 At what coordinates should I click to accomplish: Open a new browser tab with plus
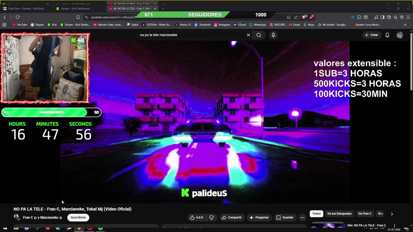pos(163,8)
